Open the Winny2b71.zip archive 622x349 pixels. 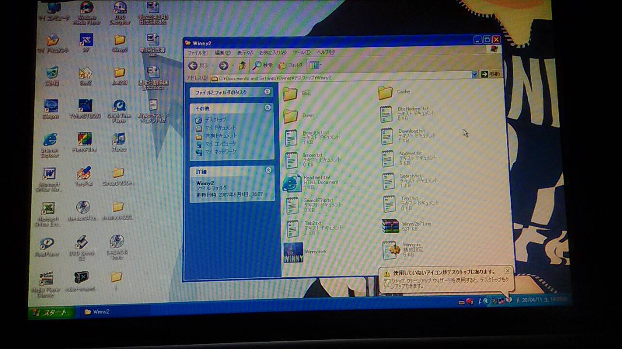tap(390, 226)
